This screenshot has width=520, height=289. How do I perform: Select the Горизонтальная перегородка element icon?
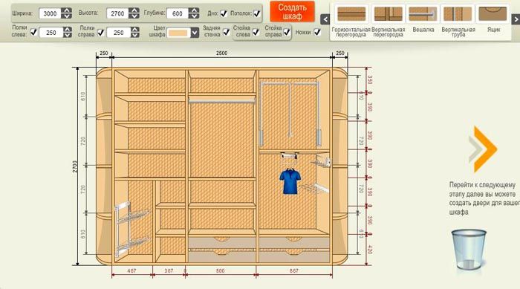point(351,14)
